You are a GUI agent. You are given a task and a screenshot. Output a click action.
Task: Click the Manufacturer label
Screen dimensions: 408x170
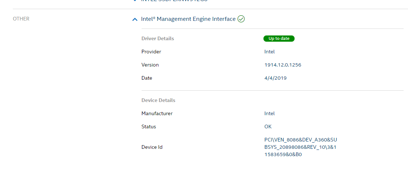point(157,114)
